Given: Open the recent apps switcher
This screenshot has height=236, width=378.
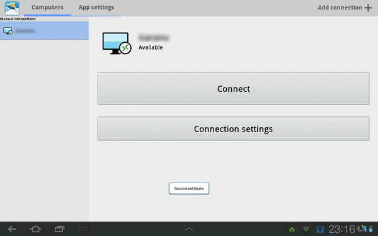Looking at the screenshot, I should [59, 229].
